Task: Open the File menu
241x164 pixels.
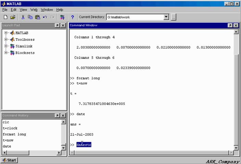Action: (x=5, y=10)
